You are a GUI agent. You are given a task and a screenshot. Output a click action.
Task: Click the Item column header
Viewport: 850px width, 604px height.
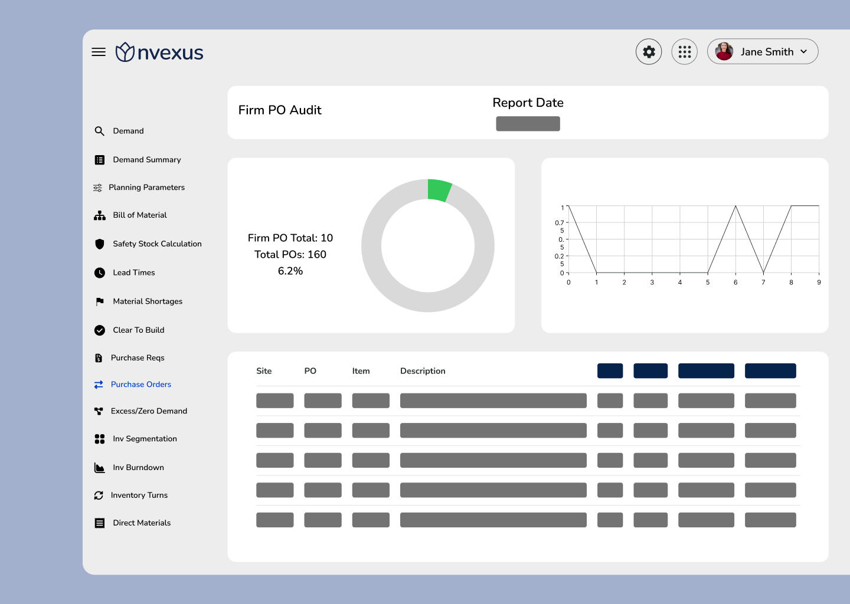click(x=361, y=371)
